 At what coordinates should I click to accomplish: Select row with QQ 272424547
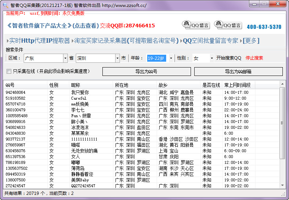(141, 186)
